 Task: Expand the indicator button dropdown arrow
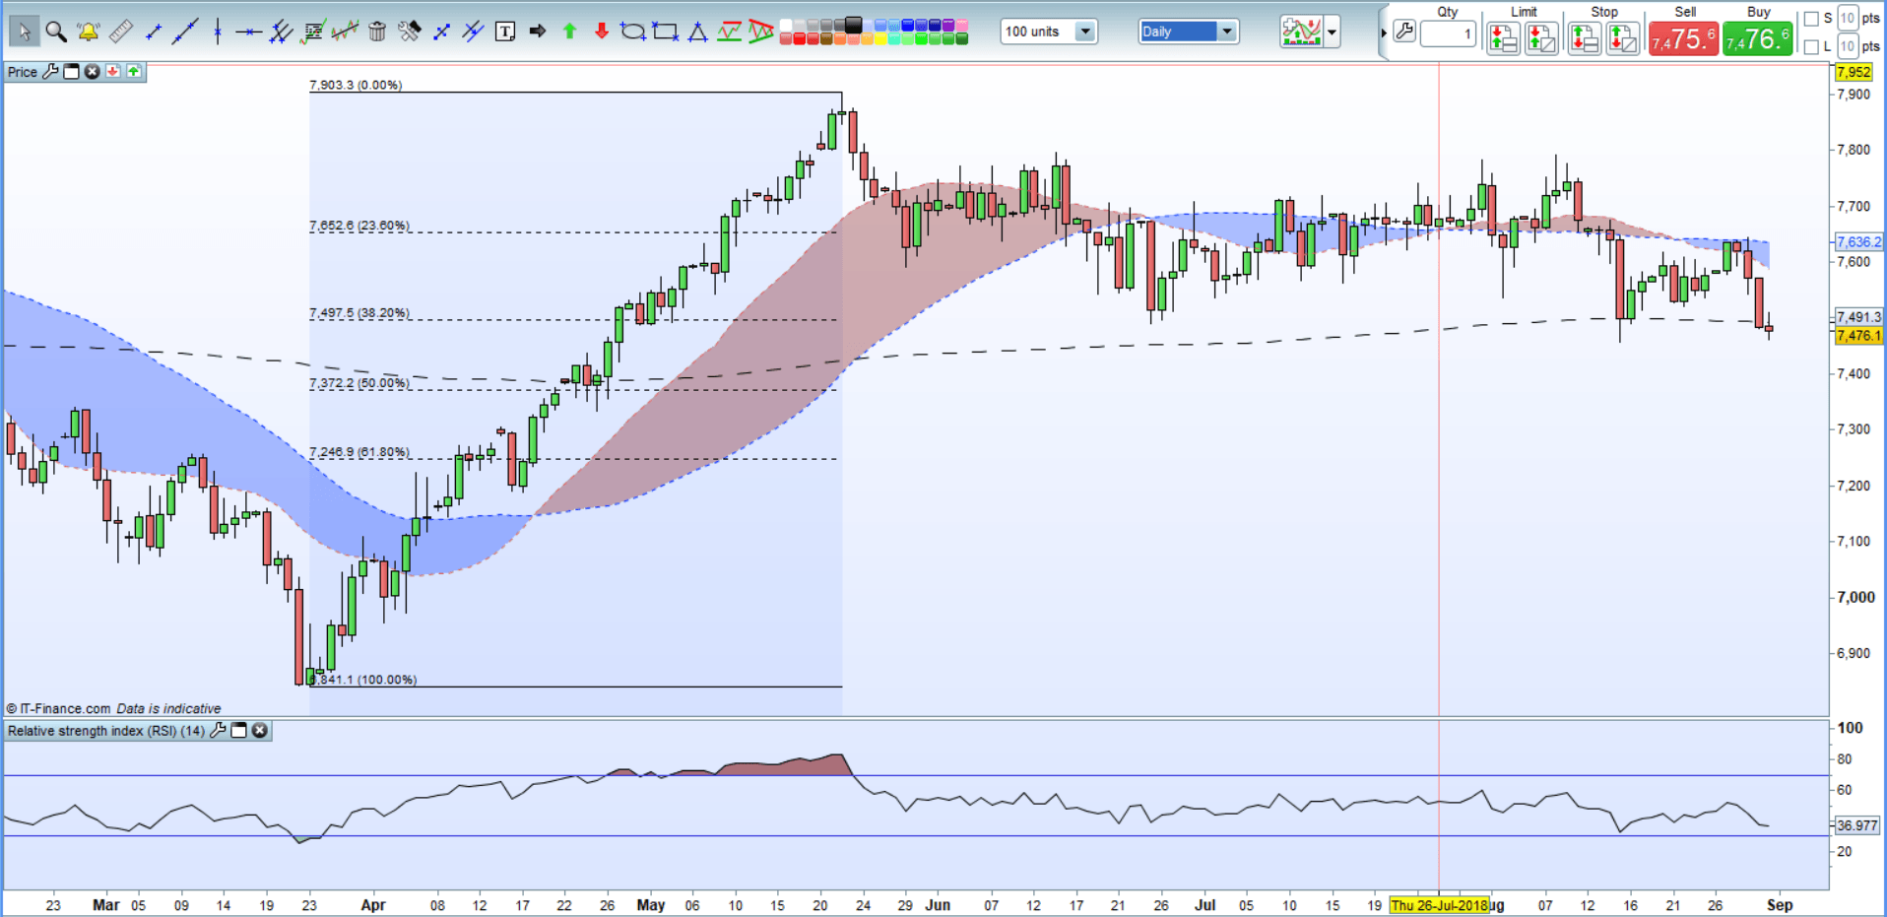pyautogui.click(x=1332, y=33)
